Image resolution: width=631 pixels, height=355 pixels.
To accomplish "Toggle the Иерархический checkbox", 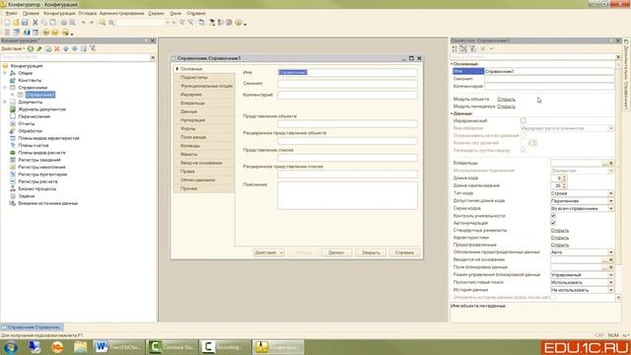I will 524,120.
